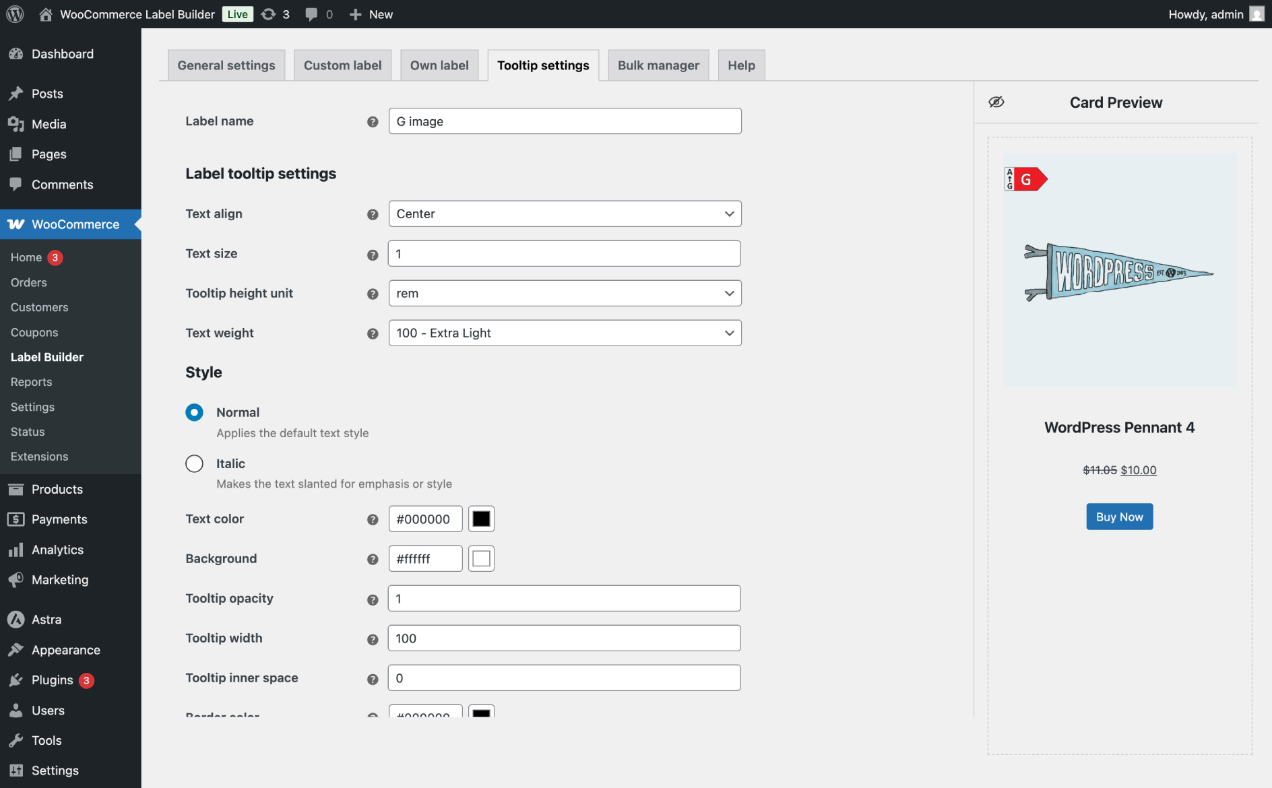The height and width of the screenshot is (788, 1272).
Task: Click the Analytics chart icon
Action: [16, 550]
